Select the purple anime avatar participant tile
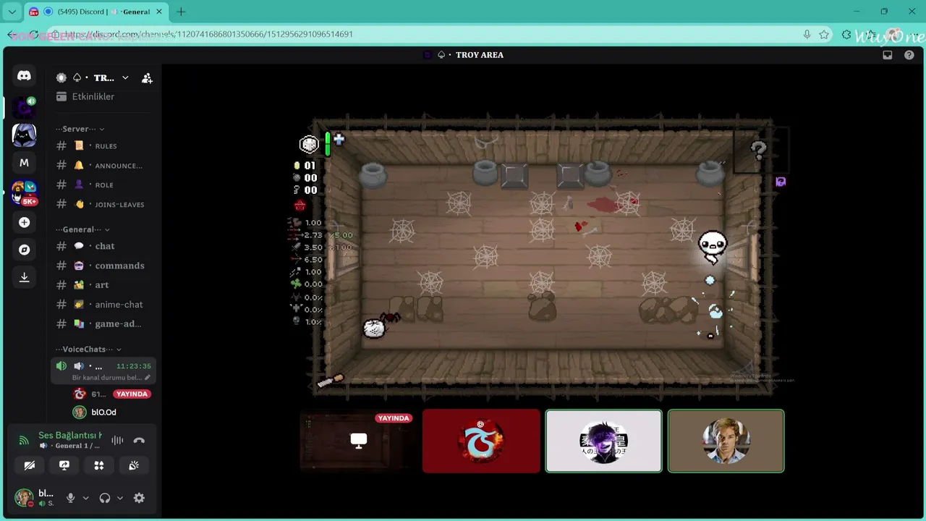The height and width of the screenshot is (521, 926). [604, 441]
